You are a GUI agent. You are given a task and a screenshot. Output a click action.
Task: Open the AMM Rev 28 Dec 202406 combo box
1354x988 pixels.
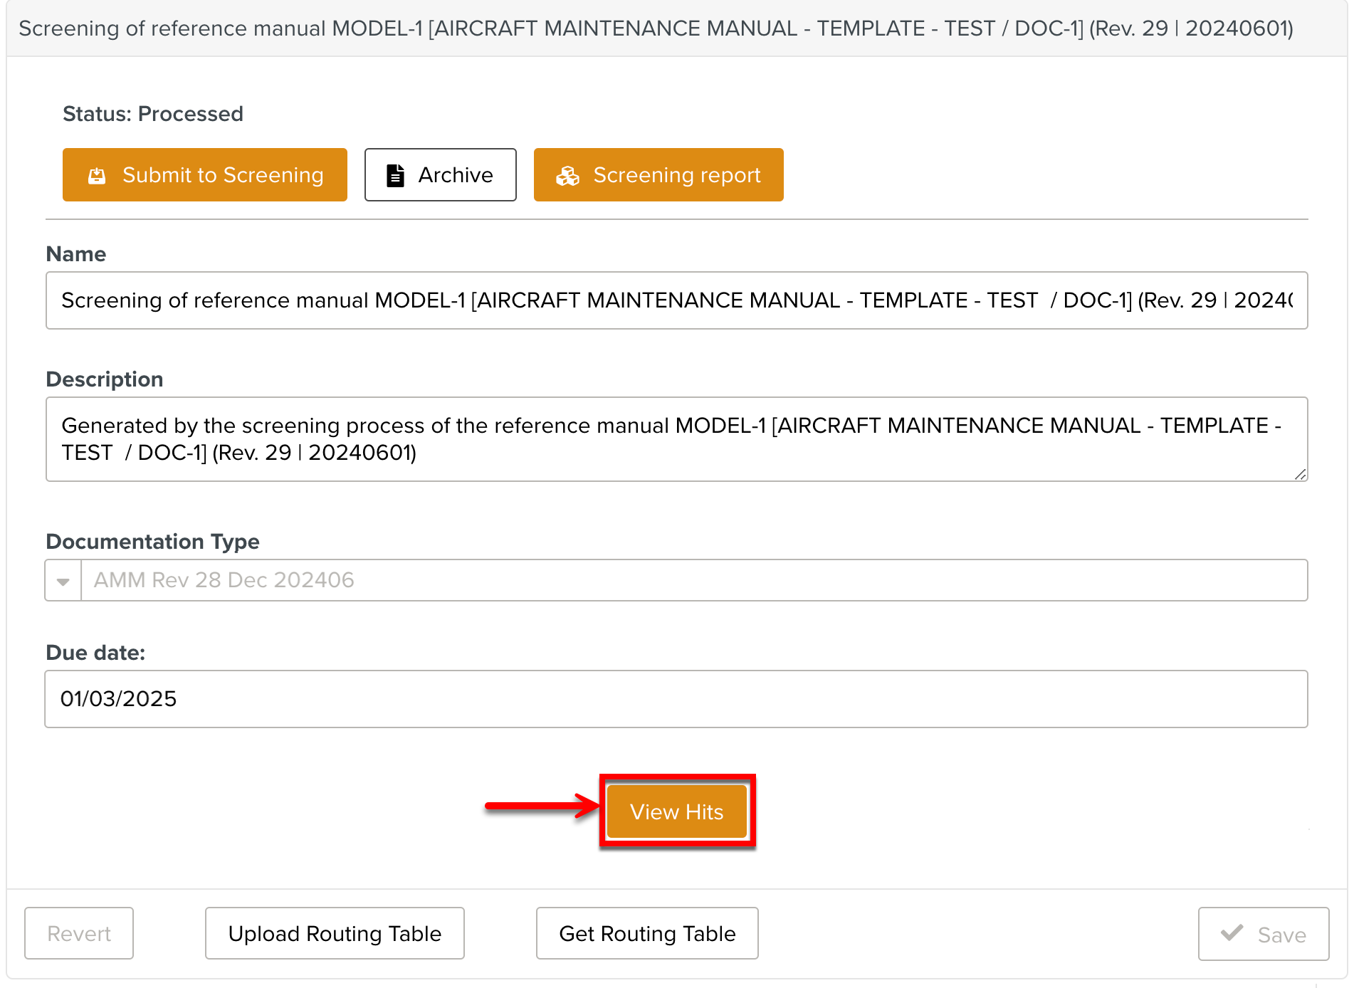[x=693, y=581]
